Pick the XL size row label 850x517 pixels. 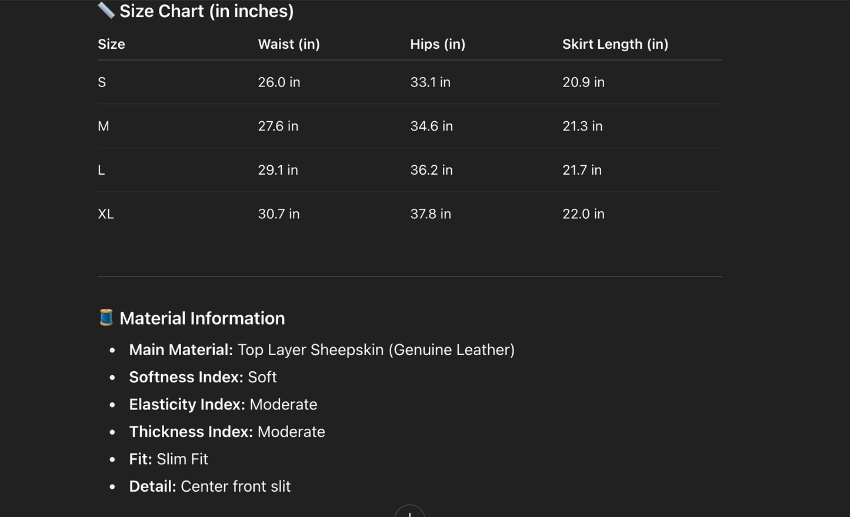pyautogui.click(x=106, y=214)
